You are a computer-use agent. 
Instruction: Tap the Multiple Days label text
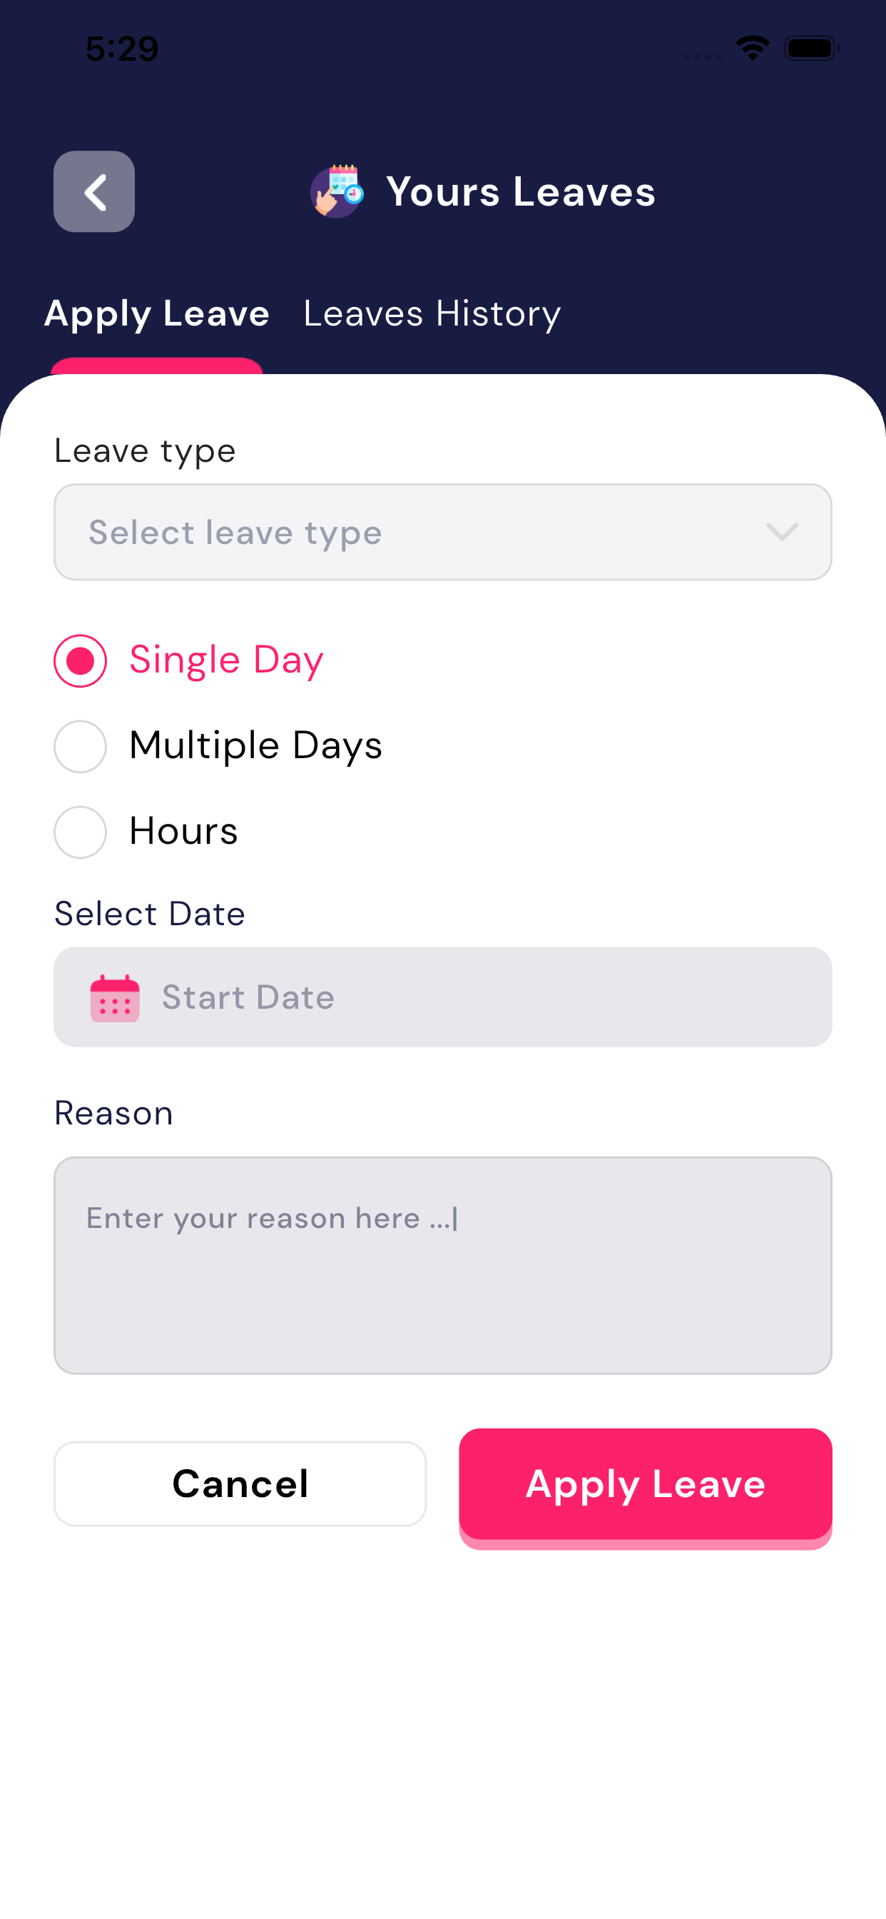pyautogui.click(x=255, y=746)
